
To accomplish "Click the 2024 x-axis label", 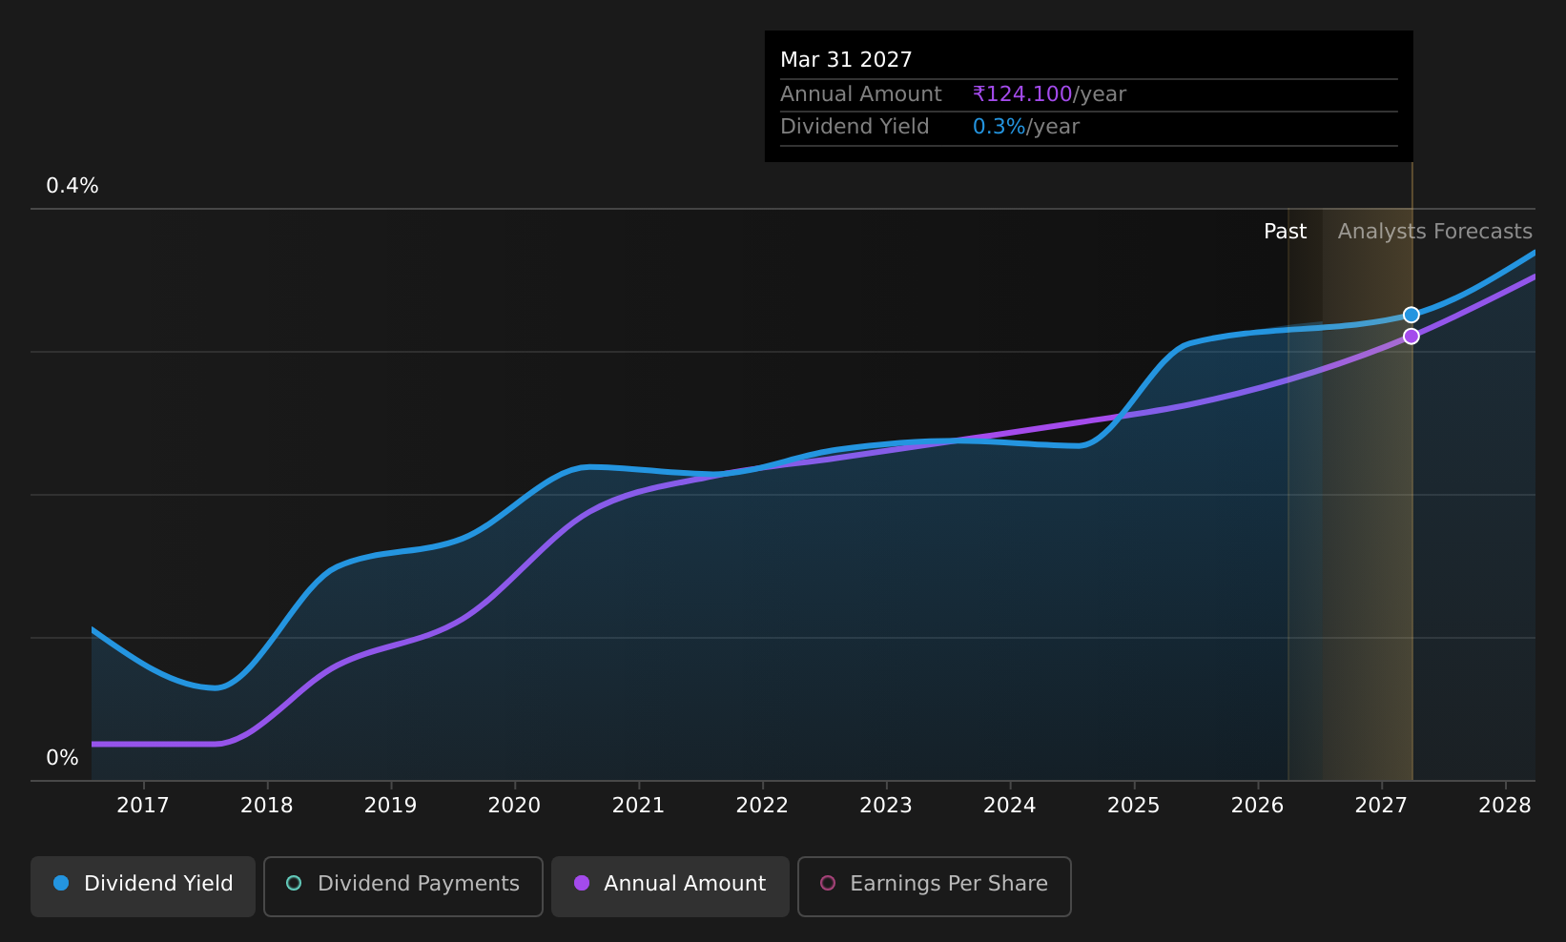I will pos(1010,806).
